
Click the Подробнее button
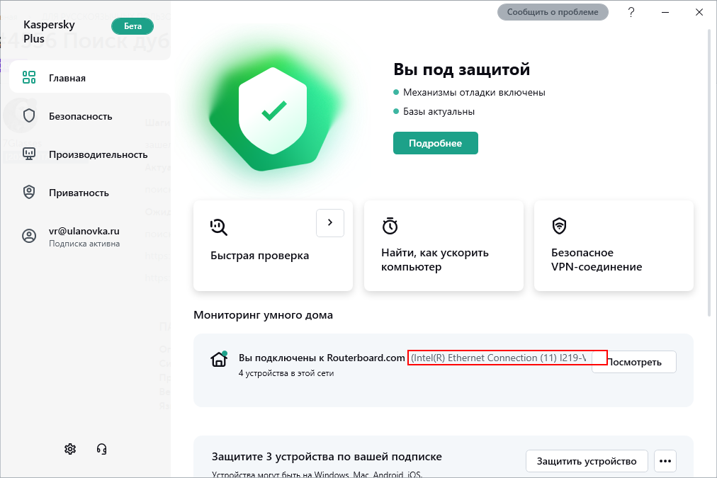pos(435,143)
